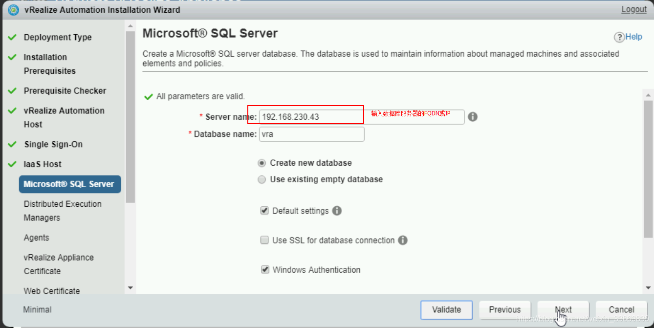Open the Agents step

click(37, 238)
